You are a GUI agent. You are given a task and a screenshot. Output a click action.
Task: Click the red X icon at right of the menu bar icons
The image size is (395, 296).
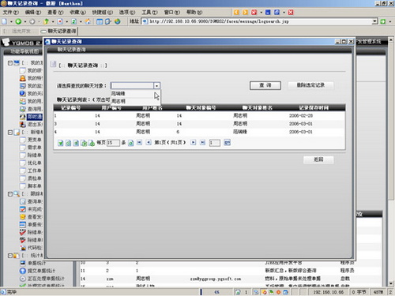click(x=291, y=12)
